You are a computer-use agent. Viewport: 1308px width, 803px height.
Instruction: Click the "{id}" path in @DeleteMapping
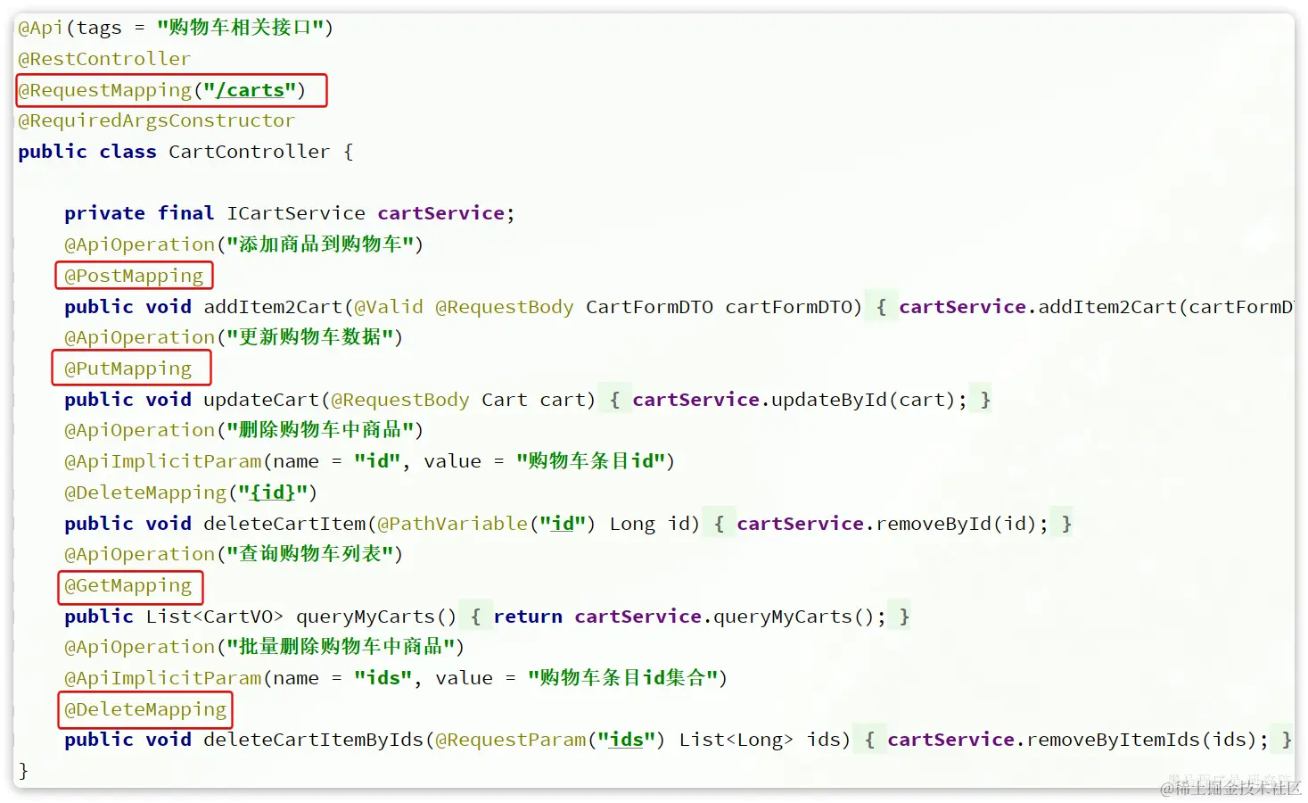pyautogui.click(x=274, y=493)
